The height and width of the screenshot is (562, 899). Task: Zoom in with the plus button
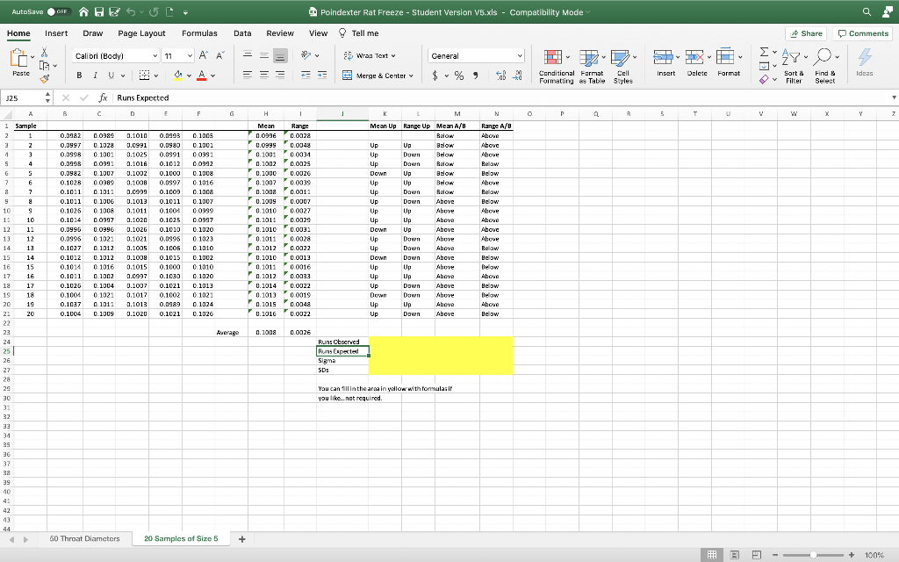(852, 555)
